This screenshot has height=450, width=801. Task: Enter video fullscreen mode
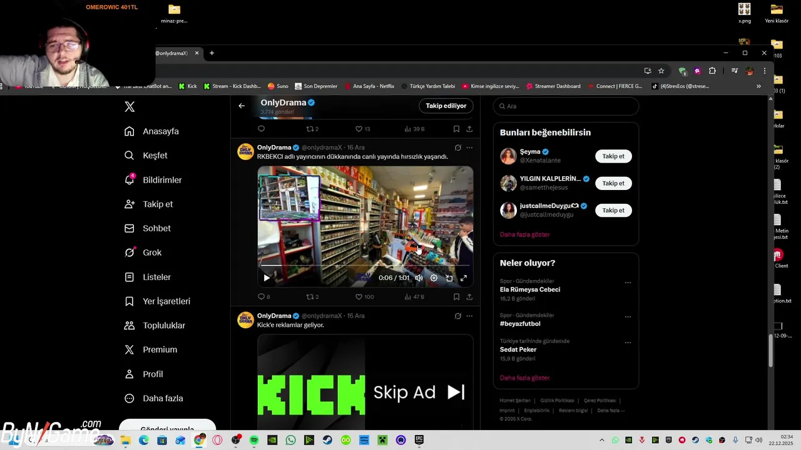tap(464, 278)
